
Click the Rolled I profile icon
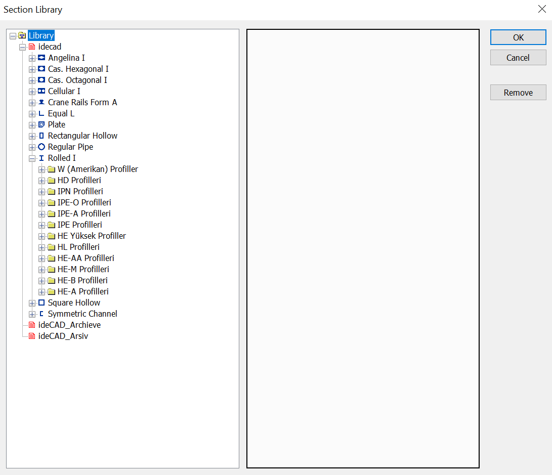coord(41,158)
